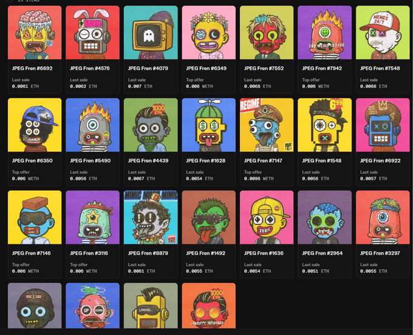The image size is (413, 335).
Task: Open the JPEG Fren #1628 propeller hat image
Action: 208,125
